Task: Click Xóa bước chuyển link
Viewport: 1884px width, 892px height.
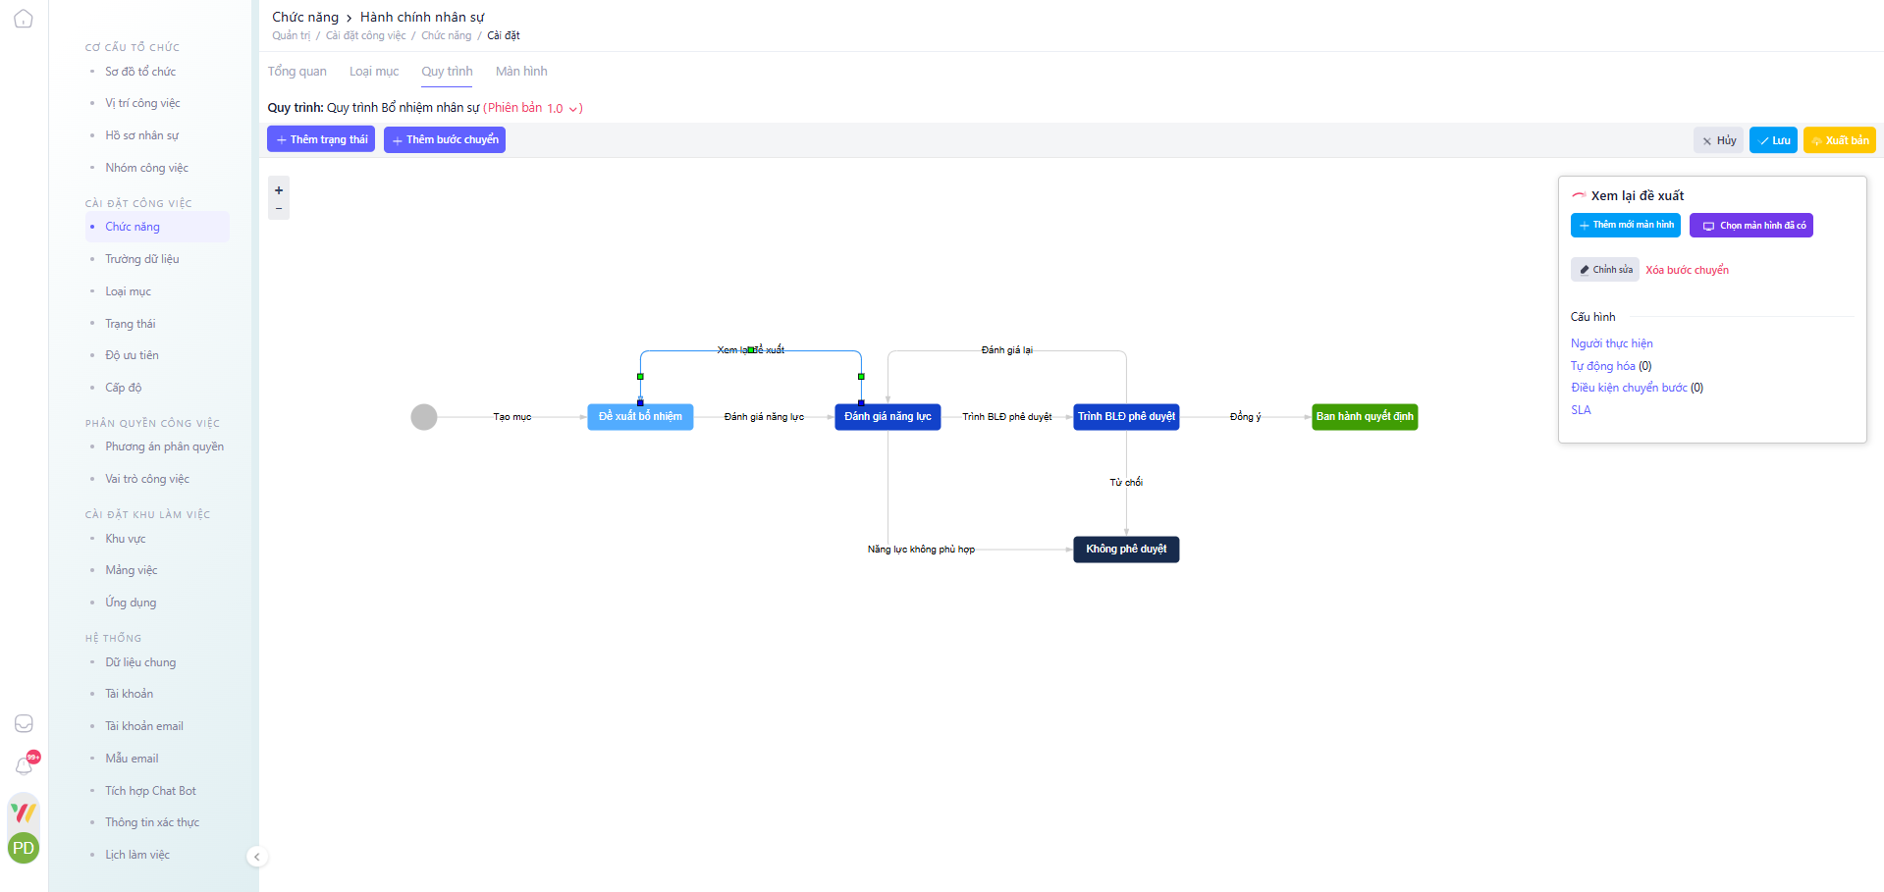Action: tap(1687, 270)
